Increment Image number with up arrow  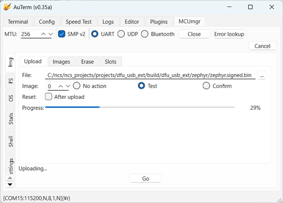(61, 86)
